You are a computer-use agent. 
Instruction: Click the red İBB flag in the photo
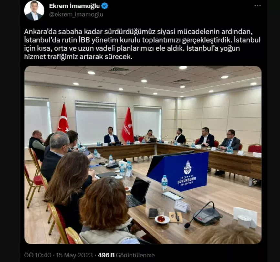click(128, 125)
